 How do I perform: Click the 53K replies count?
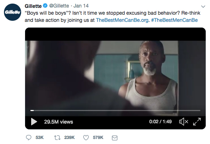[x=39, y=138]
